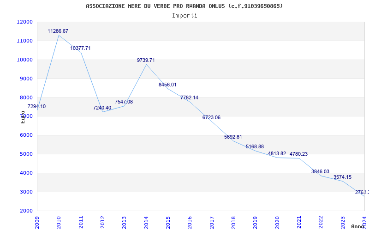Click the 9739.71 peak value label
The image size is (369, 231).
pyautogui.click(x=146, y=61)
